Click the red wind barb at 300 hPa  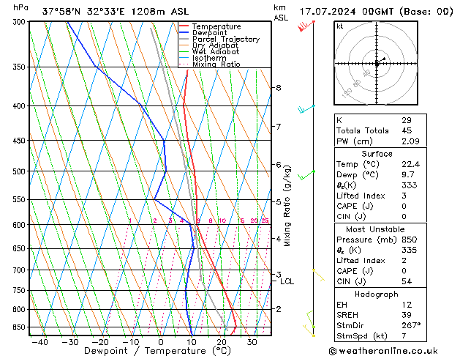point(306,26)
